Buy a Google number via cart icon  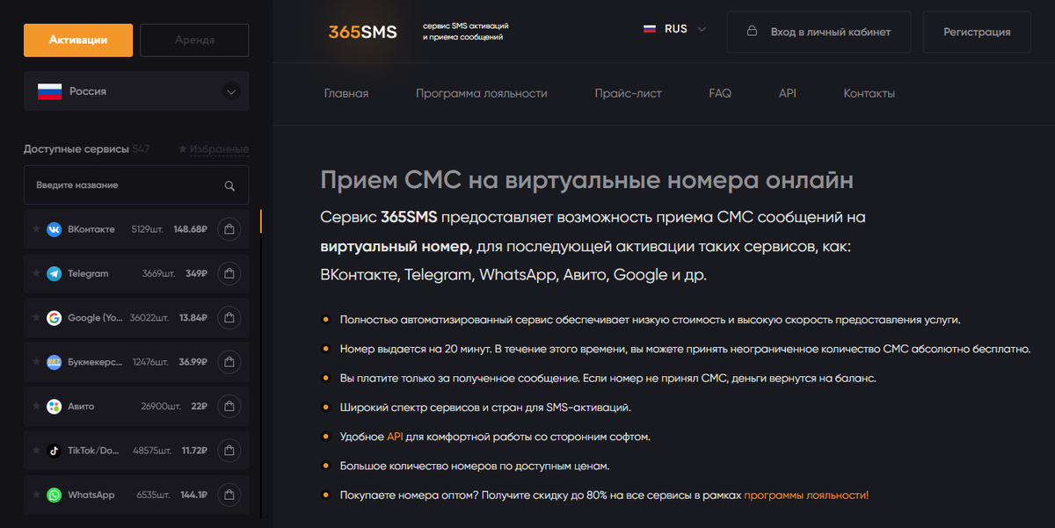click(x=229, y=318)
